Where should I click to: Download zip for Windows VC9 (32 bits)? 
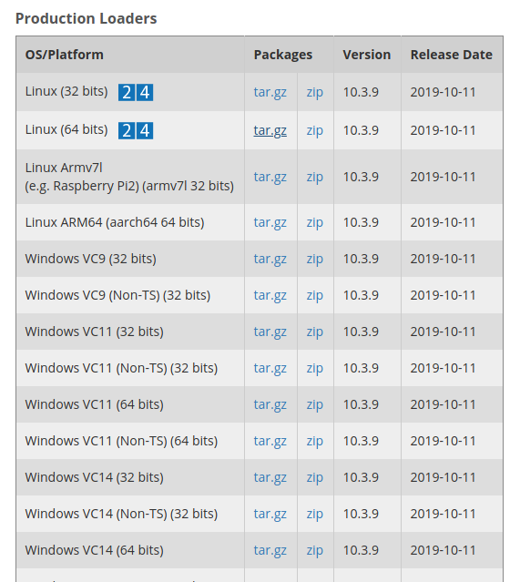(315, 259)
